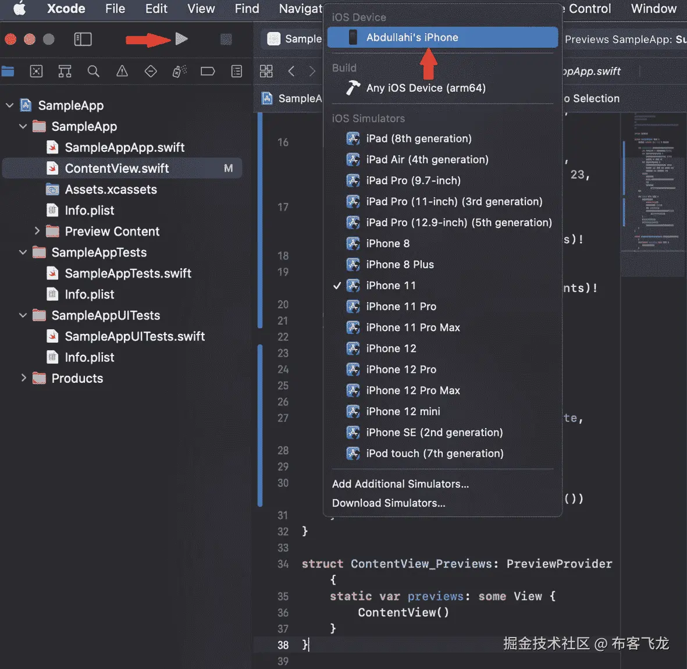Image resolution: width=687 pixels, height=669 pixels.
Task: Open the Project navigator folder icon
Action: (x=8, y=71)
